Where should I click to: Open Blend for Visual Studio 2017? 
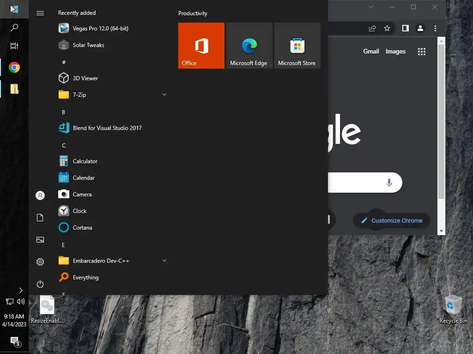112,128
